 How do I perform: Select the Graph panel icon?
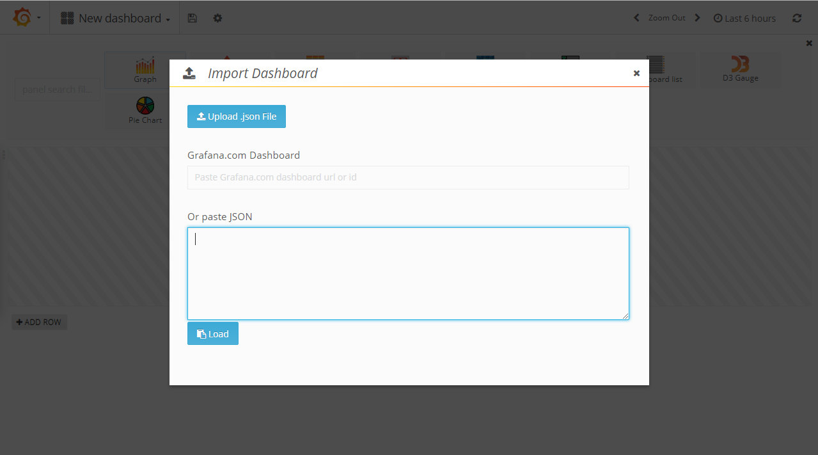[x=145, y=69]
